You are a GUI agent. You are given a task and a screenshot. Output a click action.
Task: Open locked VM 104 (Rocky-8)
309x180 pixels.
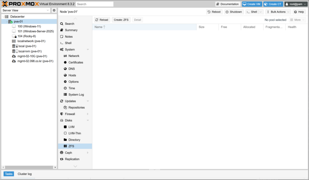coord(26,36)
